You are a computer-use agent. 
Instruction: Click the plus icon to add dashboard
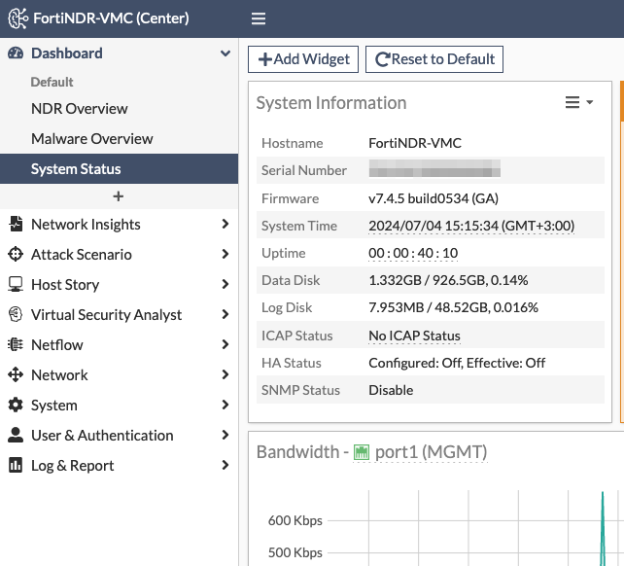pos(119,196)
